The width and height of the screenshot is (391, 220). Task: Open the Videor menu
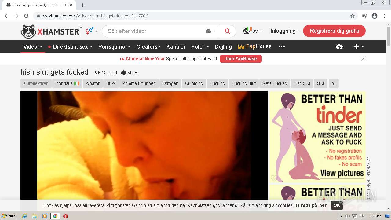click(x=33, y=46)
